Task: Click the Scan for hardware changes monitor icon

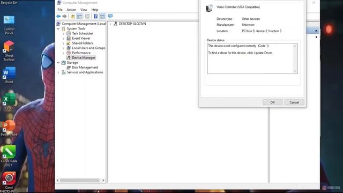Action: coord(110,16)
